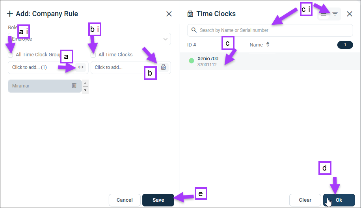Check the All Time Clocks checkbox
Viewport: 361px width, 208px height.
point(93,55)
